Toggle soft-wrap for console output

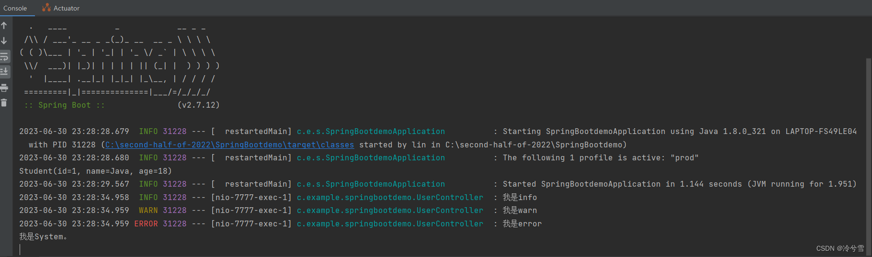point(4,56)
